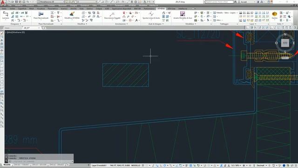Activate layer button A8
Image resolution: width=298 pixels, height=168 pixels.
(x=267, y=20)
